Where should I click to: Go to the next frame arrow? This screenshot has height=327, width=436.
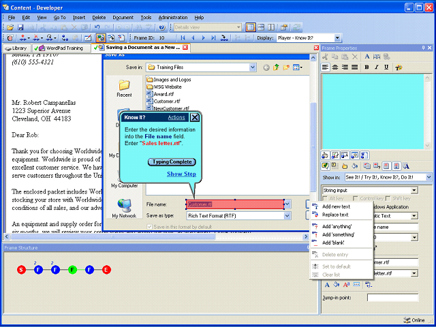pyautogui.click(x=203, y=38)
